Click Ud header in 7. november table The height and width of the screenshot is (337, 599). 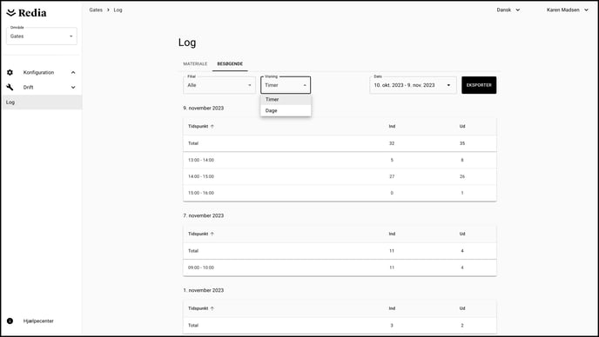pyautogui.click(x=462, y=234)
